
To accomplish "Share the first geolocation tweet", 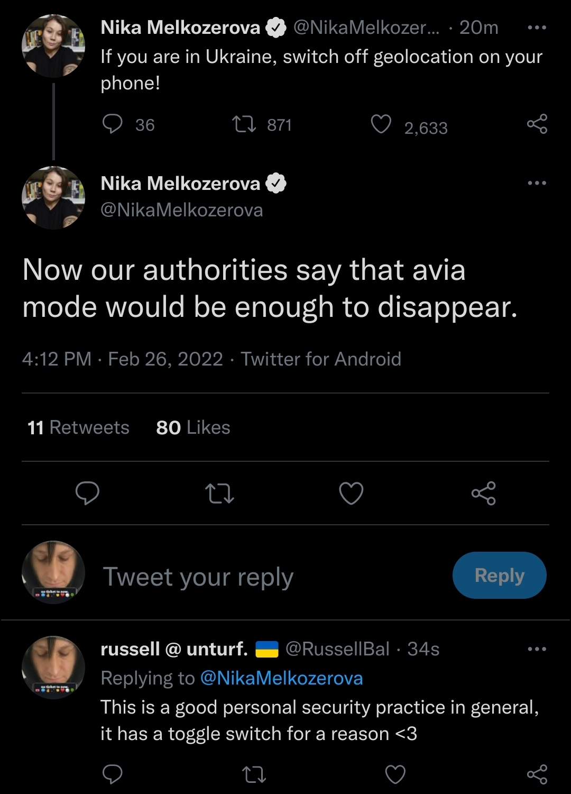I will click(537, 124).
